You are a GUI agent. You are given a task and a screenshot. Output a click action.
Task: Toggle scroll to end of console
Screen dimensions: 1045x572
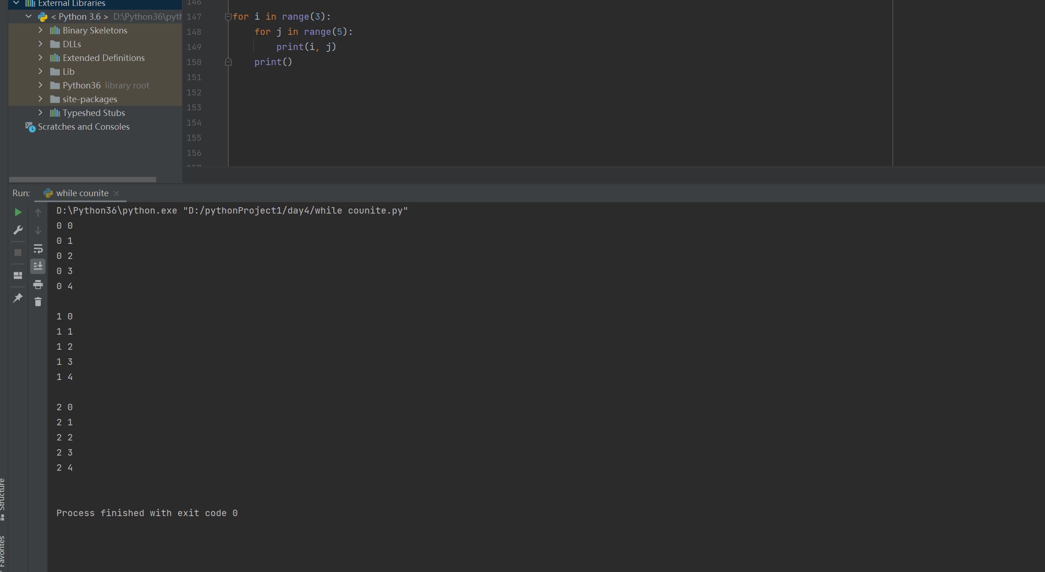pyautogui.click(x=38, y=266)
